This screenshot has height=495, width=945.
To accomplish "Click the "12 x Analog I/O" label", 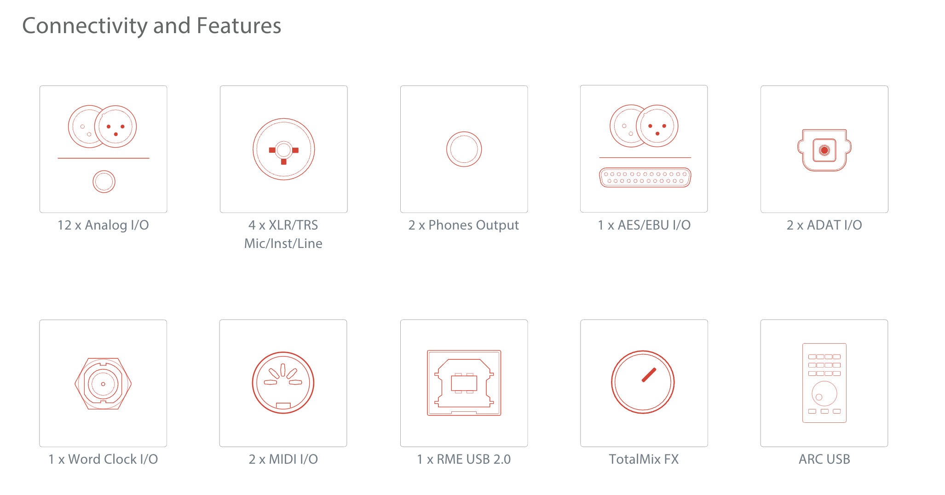I will [103, 225].
